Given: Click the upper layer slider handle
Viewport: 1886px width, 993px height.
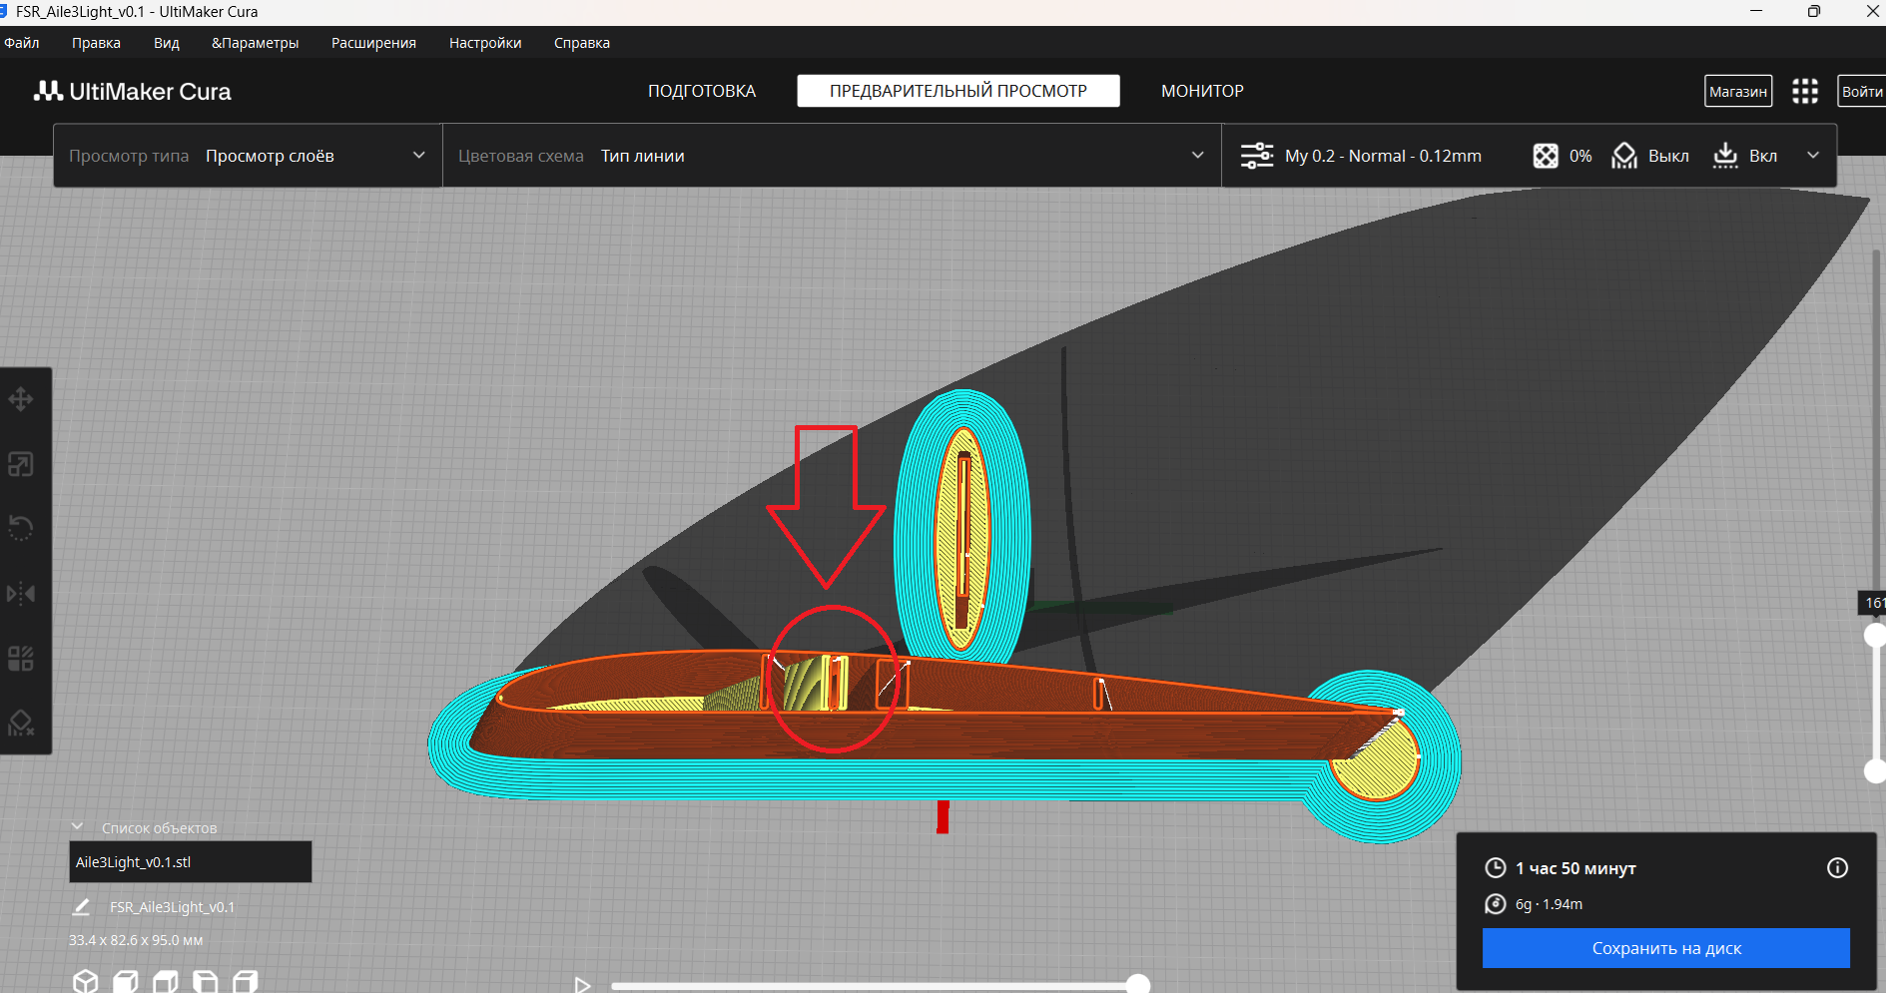Looking at the screenshot, I should (x=1876, y=635).
